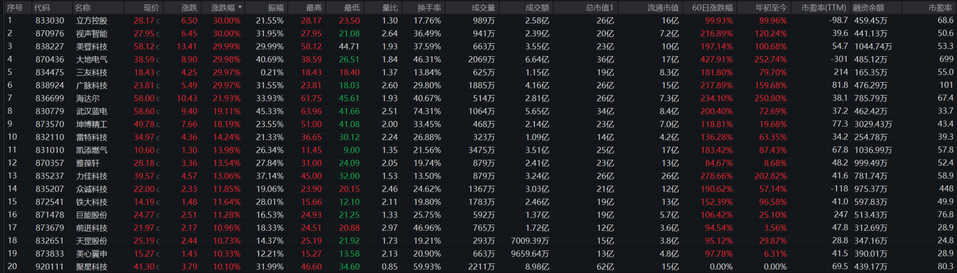Sort by the 成交额 column header
The width and height of the screenshot is (957, 273).
pyautogui.click(x=537, y=8)
